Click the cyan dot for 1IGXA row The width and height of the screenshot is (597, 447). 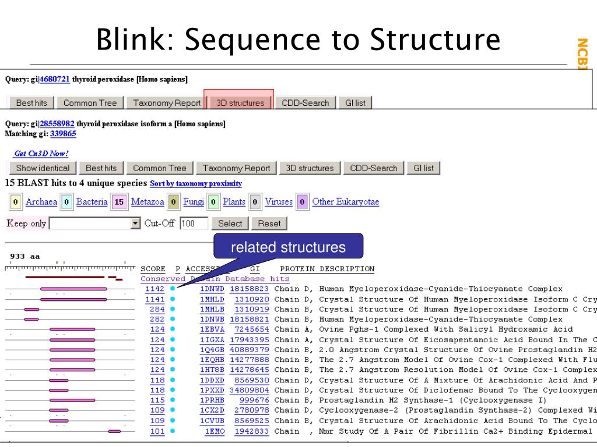pos(173,339)
